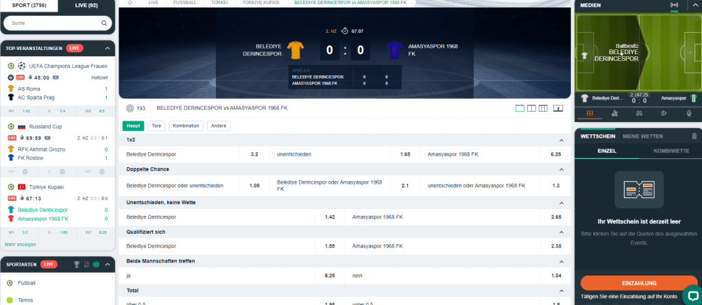702x305 pixels.
Task: Click the Russia flag icon
Action: tap(21, 126)
